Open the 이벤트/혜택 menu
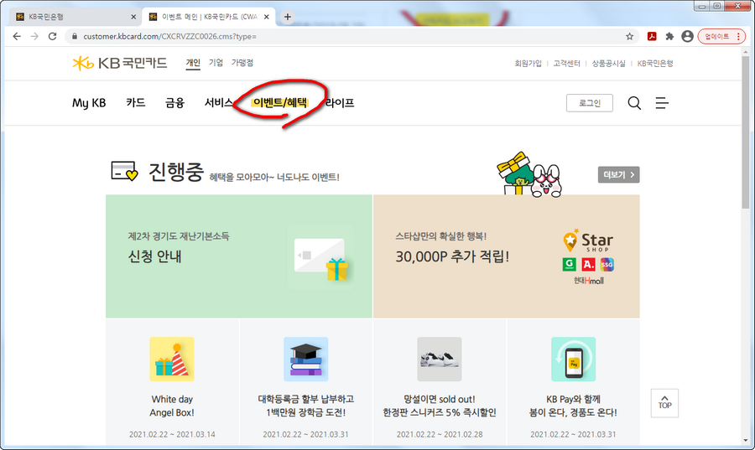The height and width of the screenshot is (450, 755). [x=279, y=103]
